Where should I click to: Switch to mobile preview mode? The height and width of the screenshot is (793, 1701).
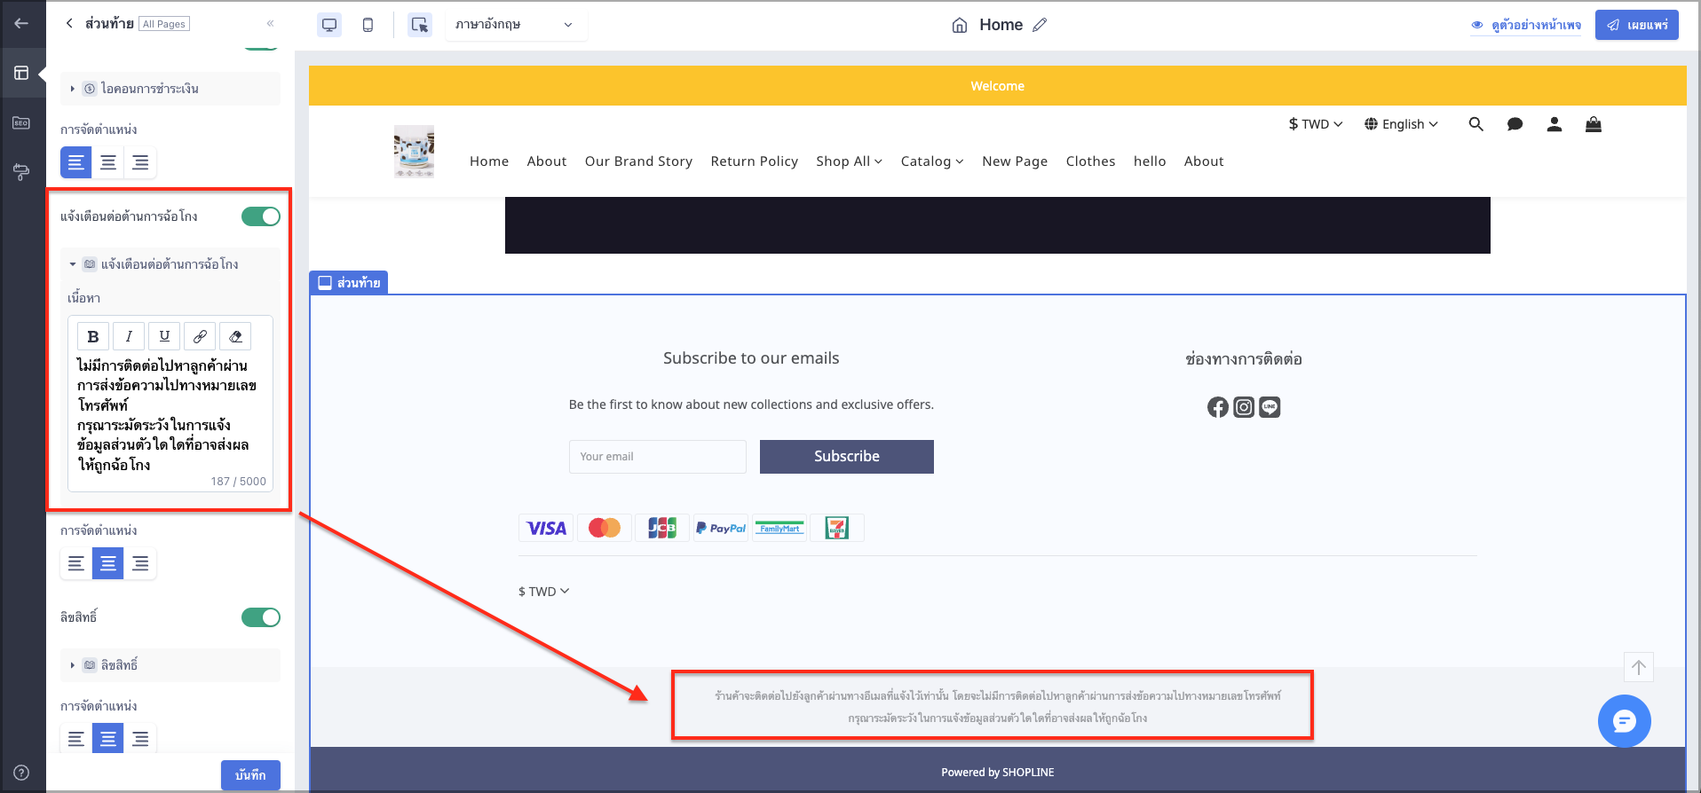tap(368, 25)
